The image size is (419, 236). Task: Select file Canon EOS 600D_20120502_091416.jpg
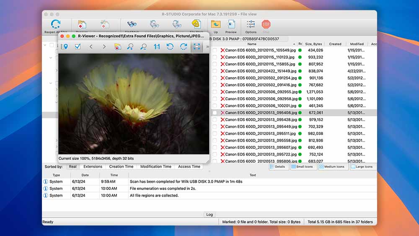pos(261,85)
